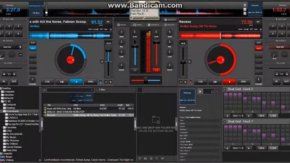Switch to the Mixer tab
Image resolution: width=290 pixels, height=163 pixels.
[x=122, y=25]
